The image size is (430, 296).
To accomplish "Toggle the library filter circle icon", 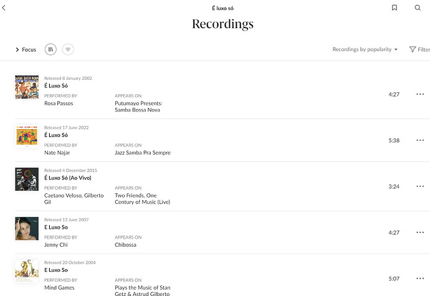I will [x=50, y=49].
